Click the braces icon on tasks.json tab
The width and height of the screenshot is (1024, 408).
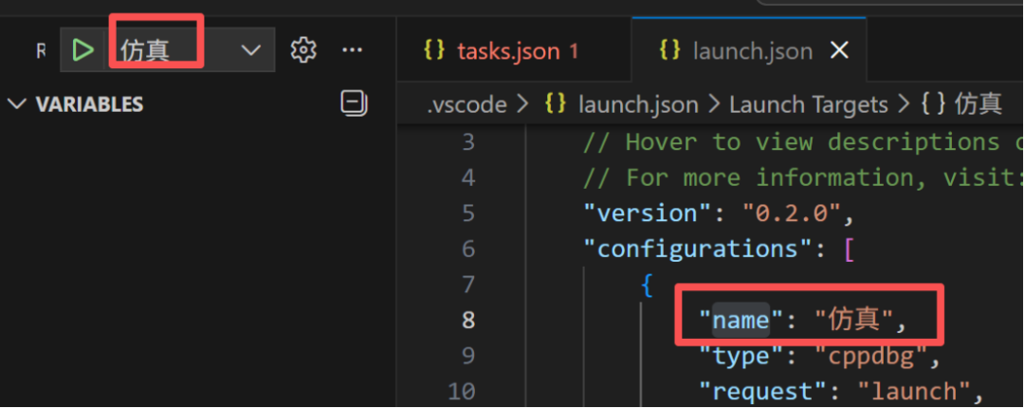click(433, 50)
